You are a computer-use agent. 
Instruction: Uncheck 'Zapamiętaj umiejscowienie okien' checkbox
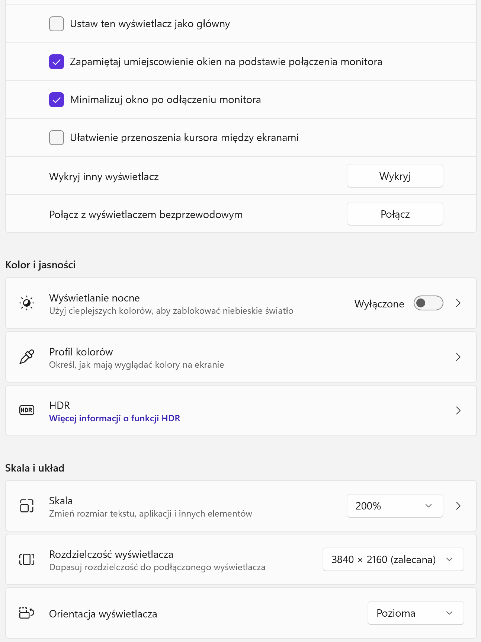[57, 62]
